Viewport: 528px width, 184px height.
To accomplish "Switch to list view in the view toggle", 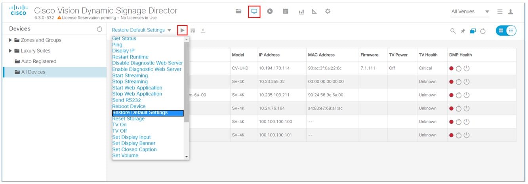I will pyautogui.click(x=511, y=30).
